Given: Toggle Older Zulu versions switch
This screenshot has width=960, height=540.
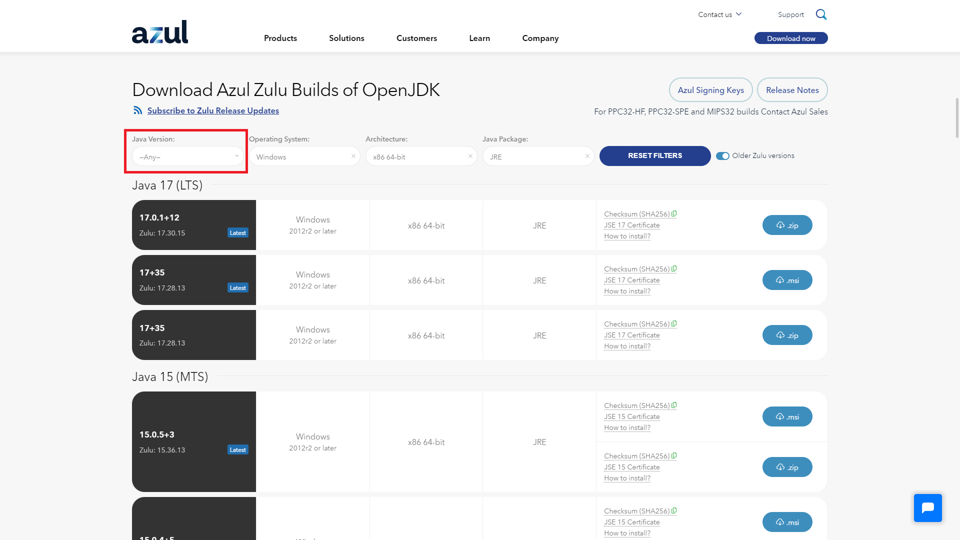Looking at the screenshot, I should coord(722,156).
